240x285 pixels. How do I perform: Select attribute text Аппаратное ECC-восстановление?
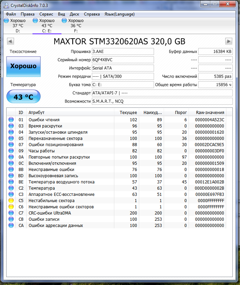[61, 194]
